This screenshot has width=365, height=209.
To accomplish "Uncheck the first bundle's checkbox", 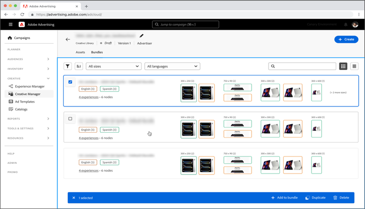I will (x=71, y=82).
